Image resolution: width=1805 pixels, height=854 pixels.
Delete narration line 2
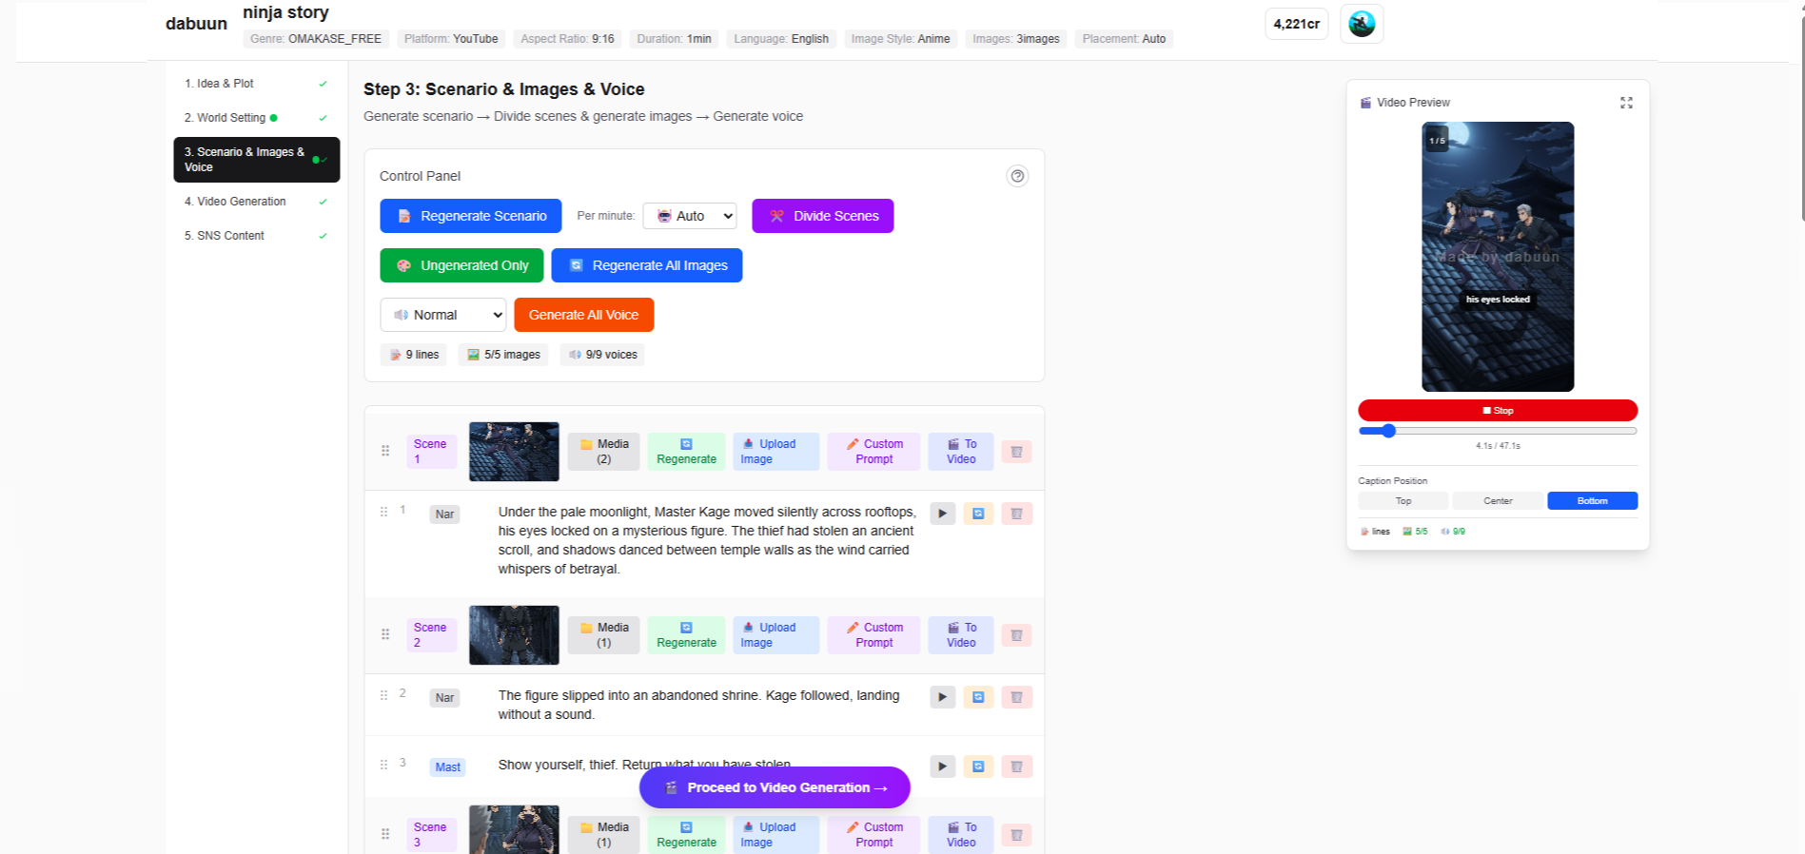(1016, 697)
